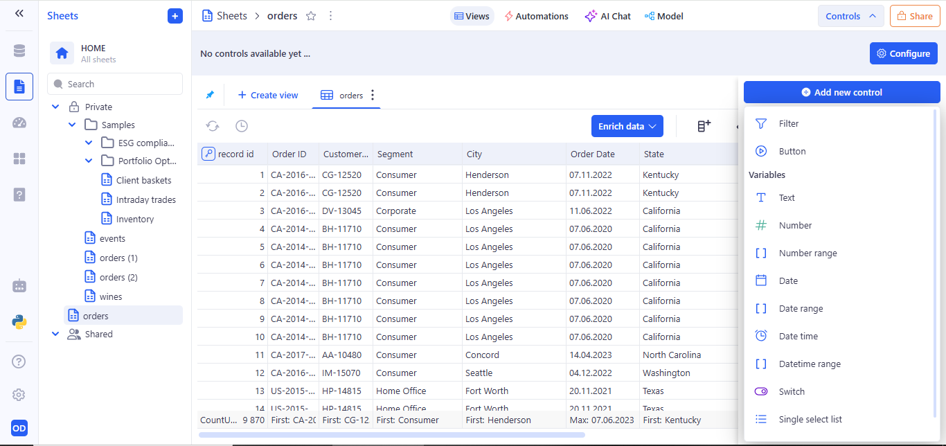The height and width of the screenshot is (446, 946).
Task: Choose Number variable option
Action: point(839,225)
